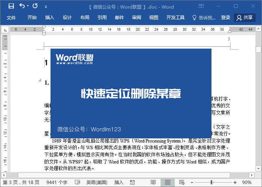This screenshot has width=262, height=187.
Task: Click the vertical scrollbar thumb
Action: pyautogui.click(x=258, y=50)
